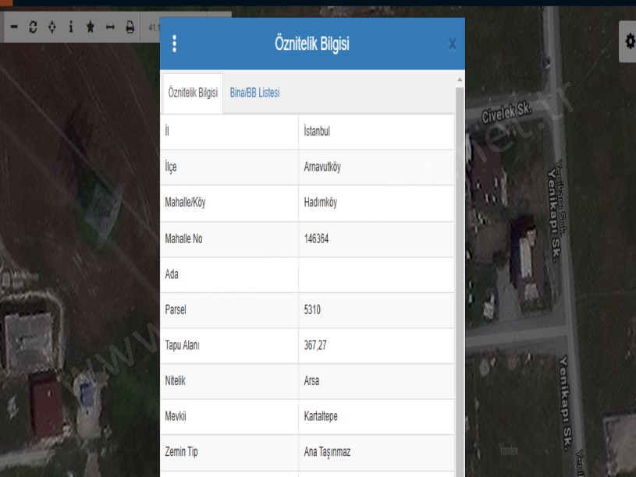
Task: Close the Öznitelik Bilgisi panel
Action: coord(453,44)
